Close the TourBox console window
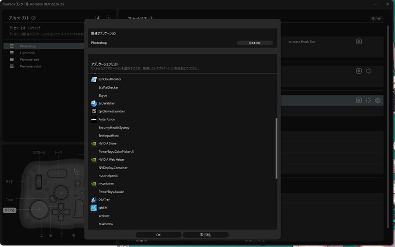Screen dimensions: 395x247 click(x=388, y=4)
